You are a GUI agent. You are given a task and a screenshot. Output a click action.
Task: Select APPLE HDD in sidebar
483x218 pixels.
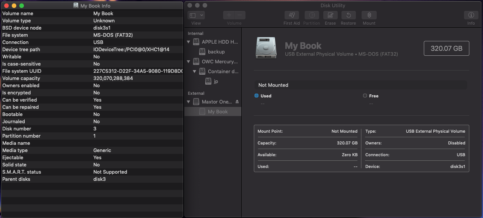pos(213,42)
